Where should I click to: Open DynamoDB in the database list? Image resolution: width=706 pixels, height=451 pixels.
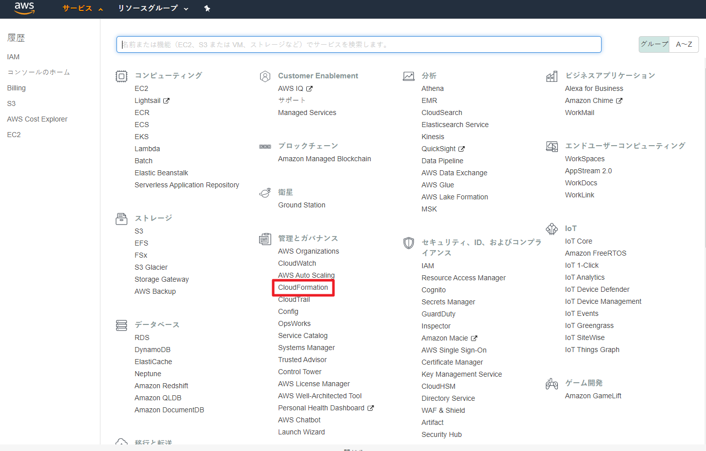152,350
